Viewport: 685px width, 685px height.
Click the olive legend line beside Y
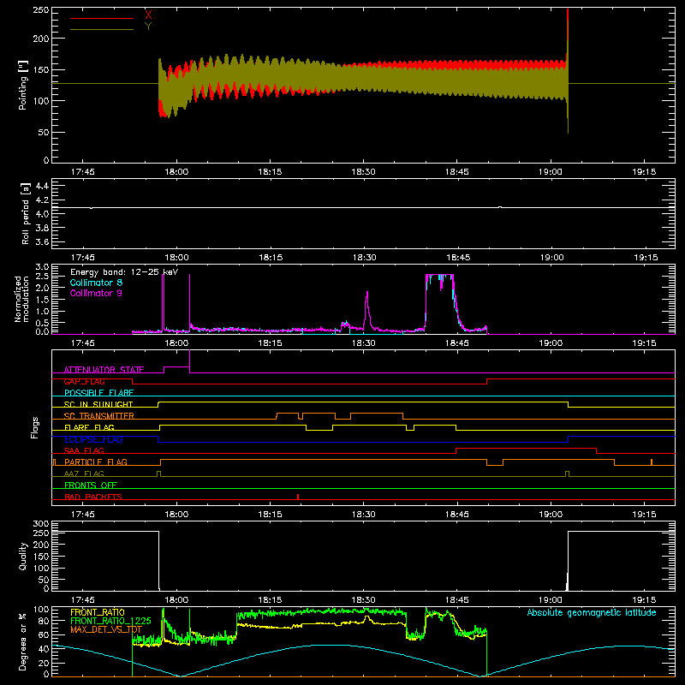102,29
